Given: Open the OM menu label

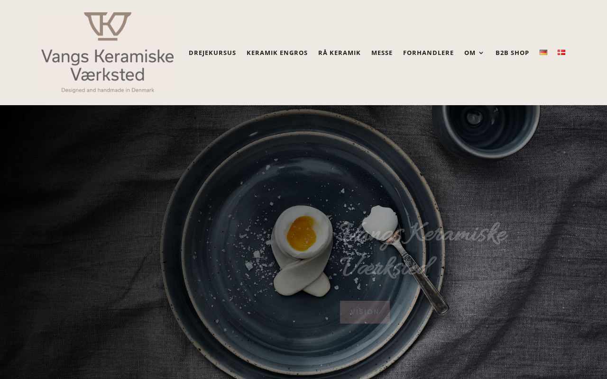Looking at the screenshot, I should 470,53.
